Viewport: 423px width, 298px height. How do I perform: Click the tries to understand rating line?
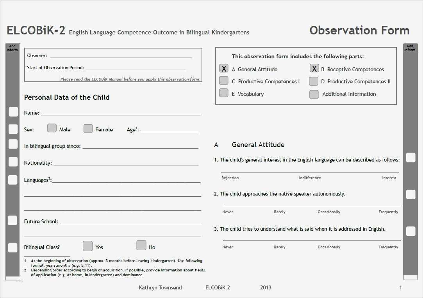click(x=312, y=240)
